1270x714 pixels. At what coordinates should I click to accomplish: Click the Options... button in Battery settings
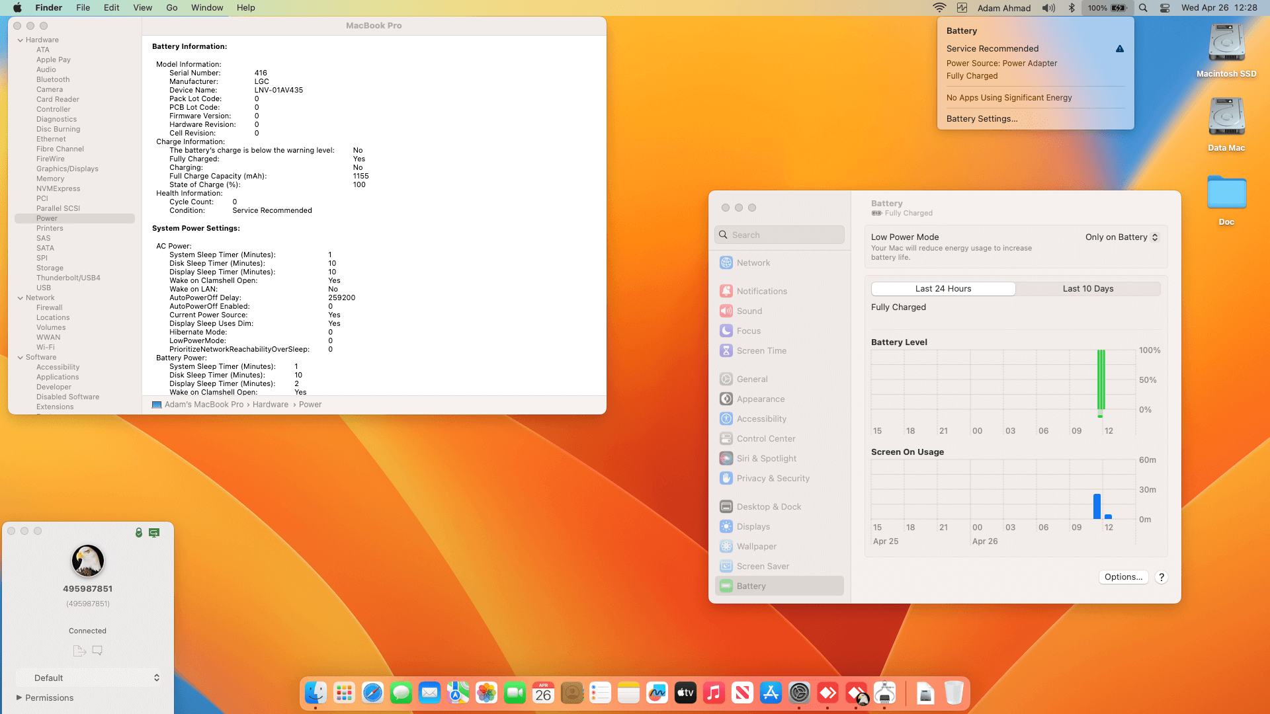point(1124,577)
